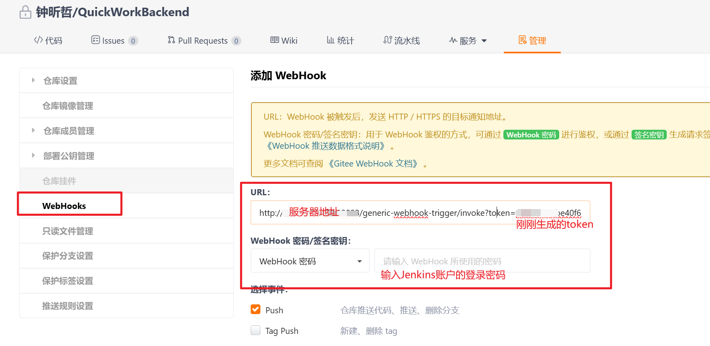The height and width of the screenshot is (346, 710).
Task: Open the WebHook 密码 type dropdown
Action: coord(310,261)
